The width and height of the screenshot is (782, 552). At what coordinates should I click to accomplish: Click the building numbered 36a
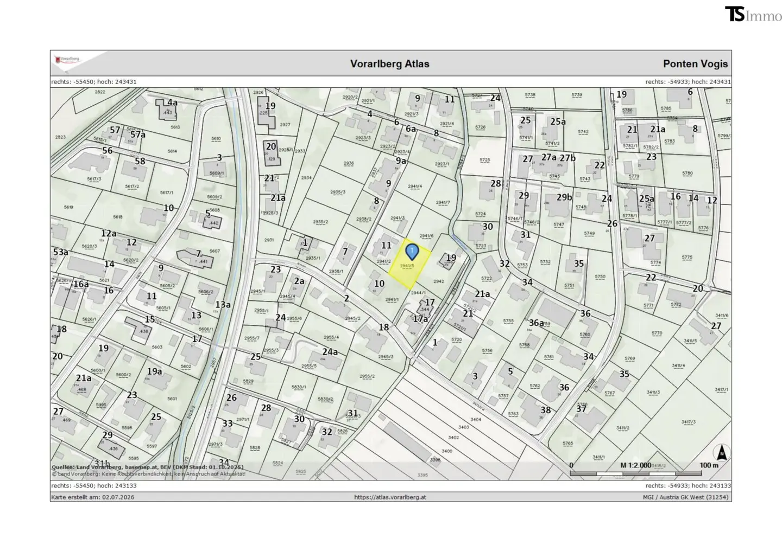[x=536, y=323]
